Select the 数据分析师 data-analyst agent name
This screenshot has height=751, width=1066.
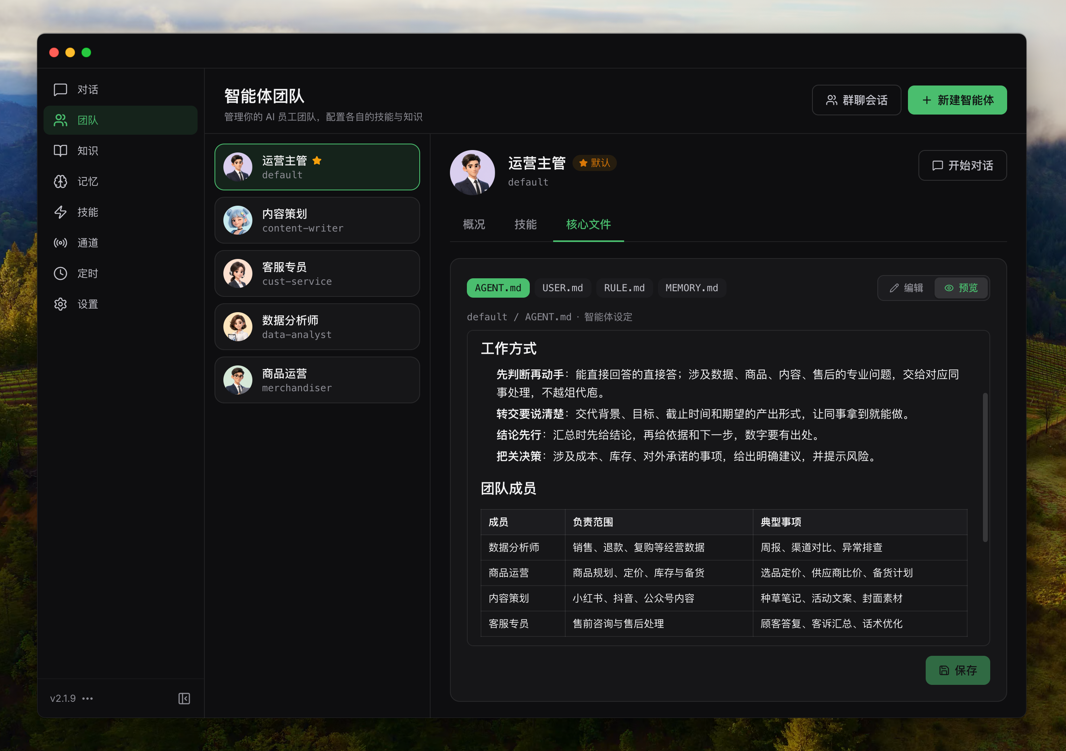point(290,321)
